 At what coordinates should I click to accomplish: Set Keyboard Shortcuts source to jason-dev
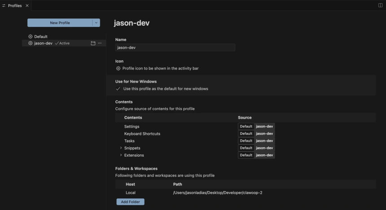[x=264, y=134]
